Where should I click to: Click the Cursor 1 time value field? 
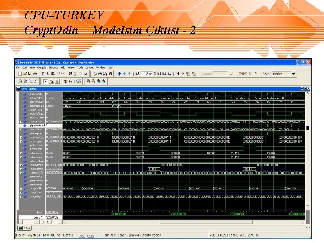(x=54, y=217)
